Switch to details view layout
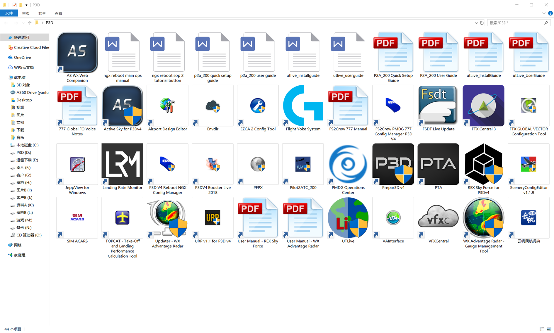 [x=542, y=329]
